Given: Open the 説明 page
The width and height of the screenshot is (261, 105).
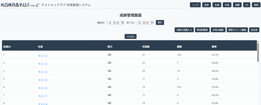Looking at the screenshot, I should point(256,5).
